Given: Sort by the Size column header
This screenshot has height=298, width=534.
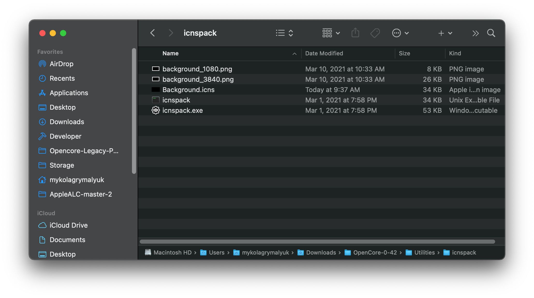Looking at the screenshot, I should [404, 54].
